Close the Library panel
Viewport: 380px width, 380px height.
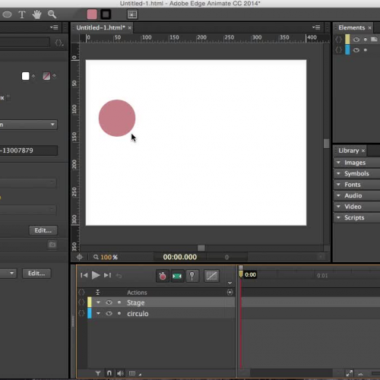click(x=363, y=150)
